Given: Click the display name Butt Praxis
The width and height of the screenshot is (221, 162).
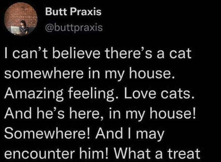Looking at the screenshot, I should coord(73,12).
